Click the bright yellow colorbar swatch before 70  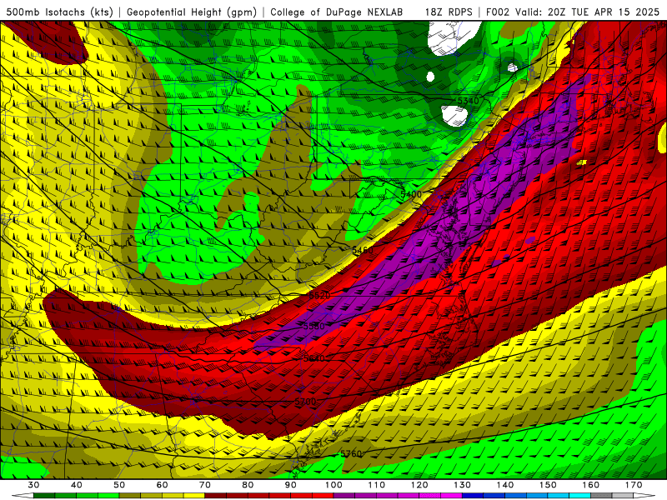pyautogui.click(x=194, y=496)
